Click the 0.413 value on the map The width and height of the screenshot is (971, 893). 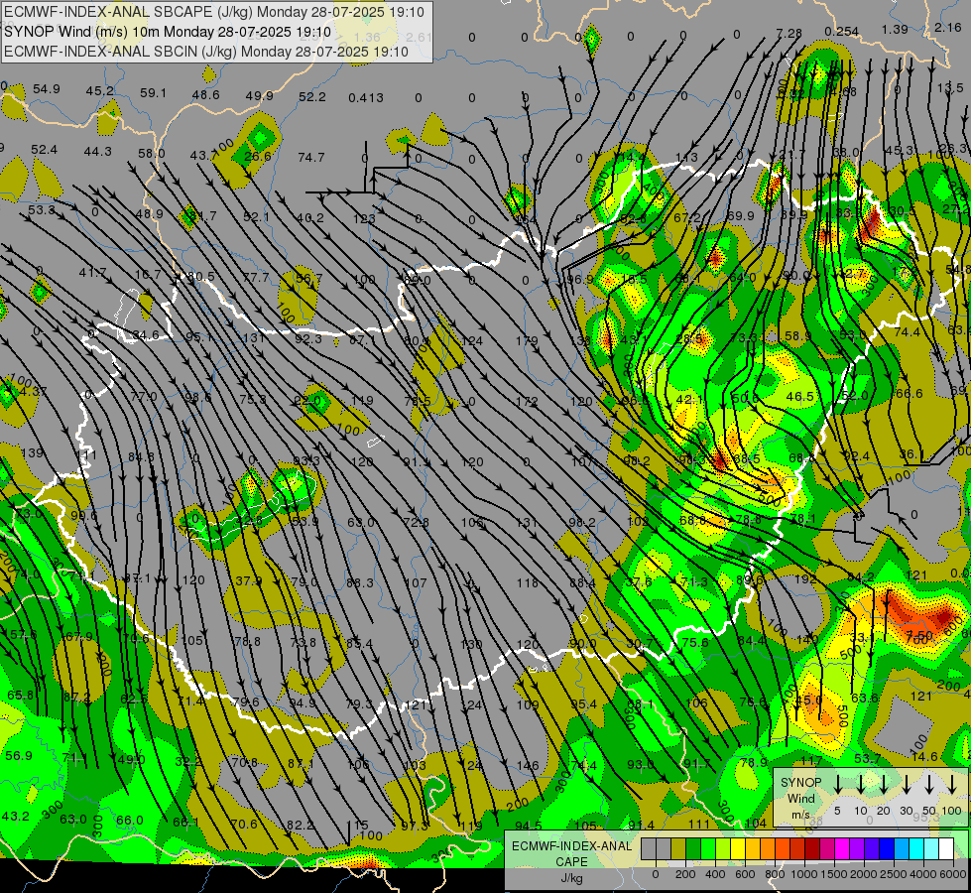(365, 97)
